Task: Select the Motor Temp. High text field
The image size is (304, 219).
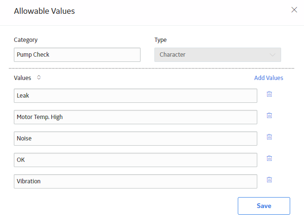Action: (135, 117)
